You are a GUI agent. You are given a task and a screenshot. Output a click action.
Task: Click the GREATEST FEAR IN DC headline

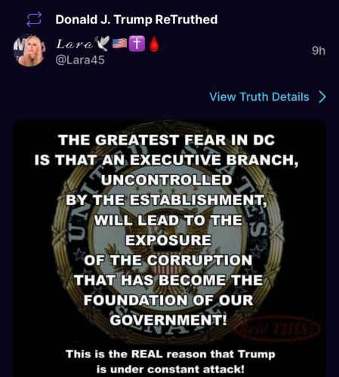(x=167, y=140)
